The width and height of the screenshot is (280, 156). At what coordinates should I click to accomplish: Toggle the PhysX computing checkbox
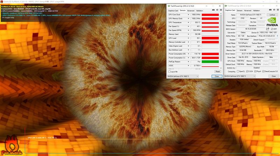255,71
